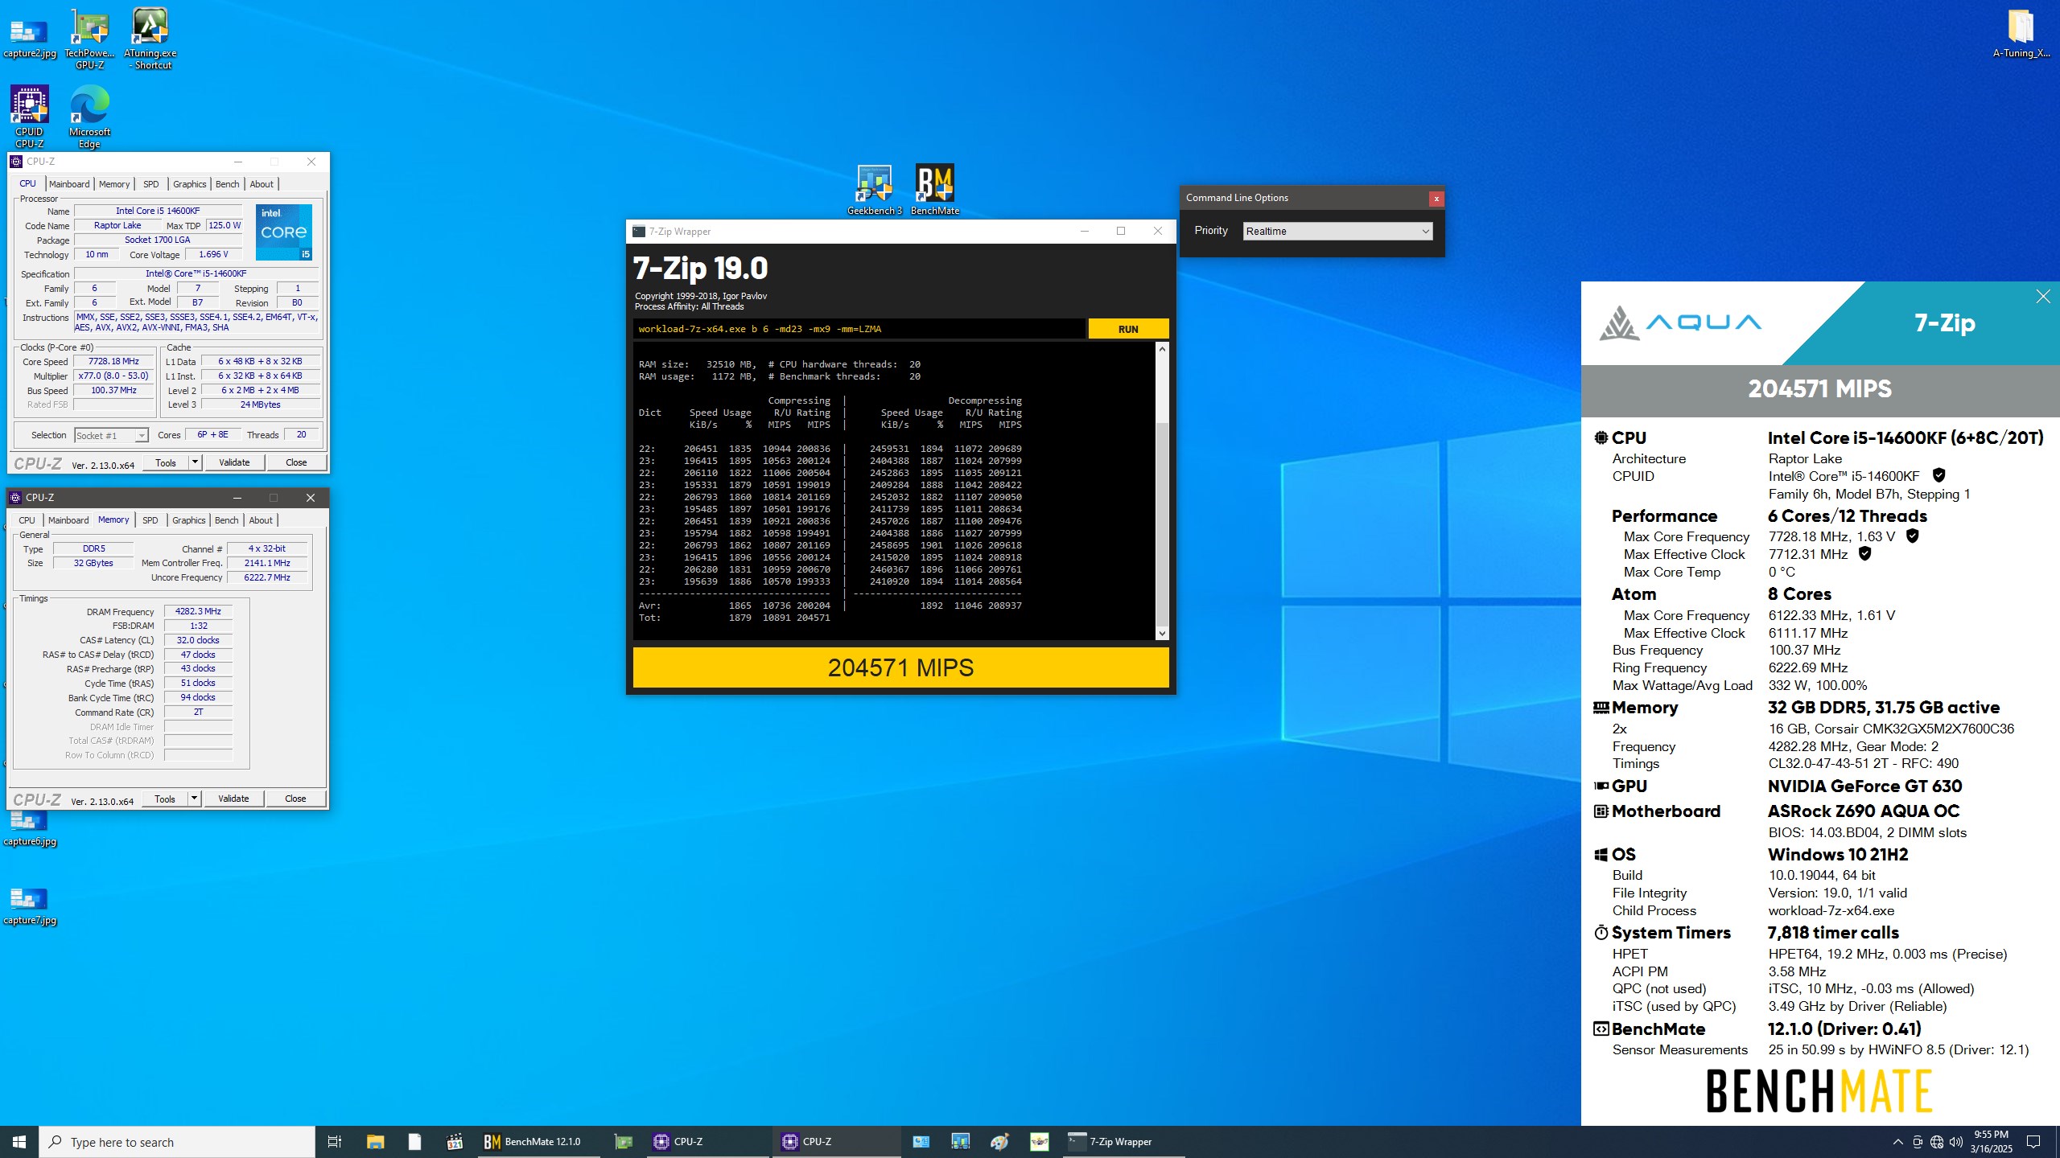Switch to SPD tab in upper CPU-Z
The image size is (2060, 1158).
click(x=151, y=184)
